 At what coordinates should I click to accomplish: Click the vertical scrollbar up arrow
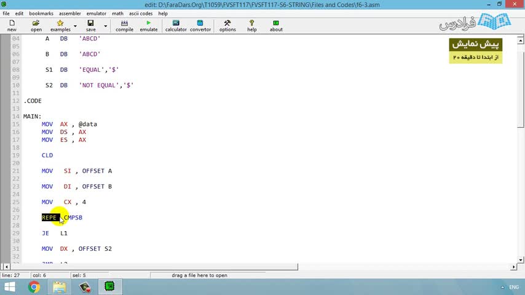(x=520, y=41)
